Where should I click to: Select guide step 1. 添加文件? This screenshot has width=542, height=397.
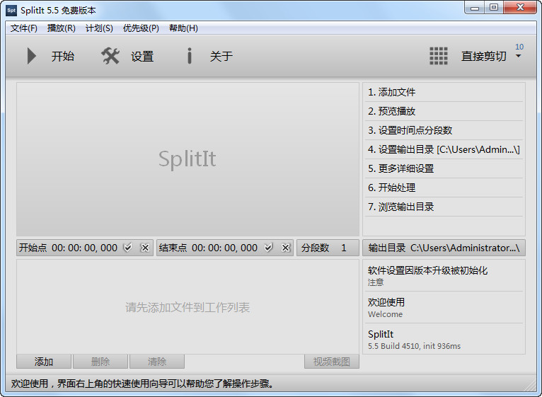tap(444, 92)
